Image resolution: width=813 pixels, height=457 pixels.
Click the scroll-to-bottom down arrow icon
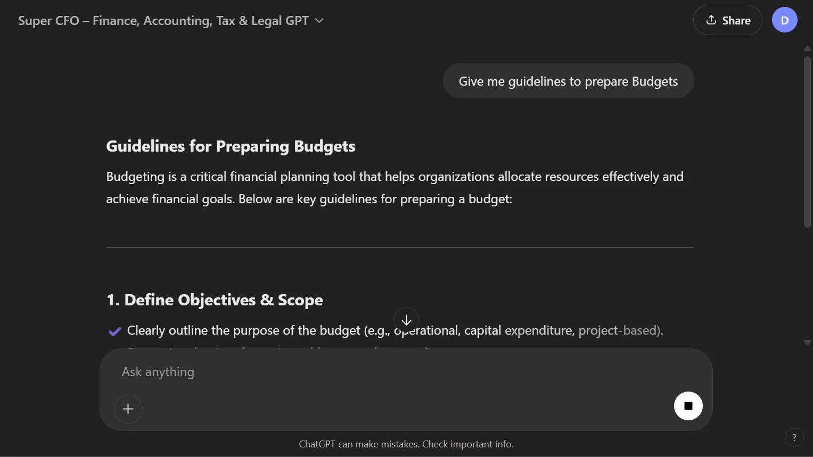[x=406, y=320]
